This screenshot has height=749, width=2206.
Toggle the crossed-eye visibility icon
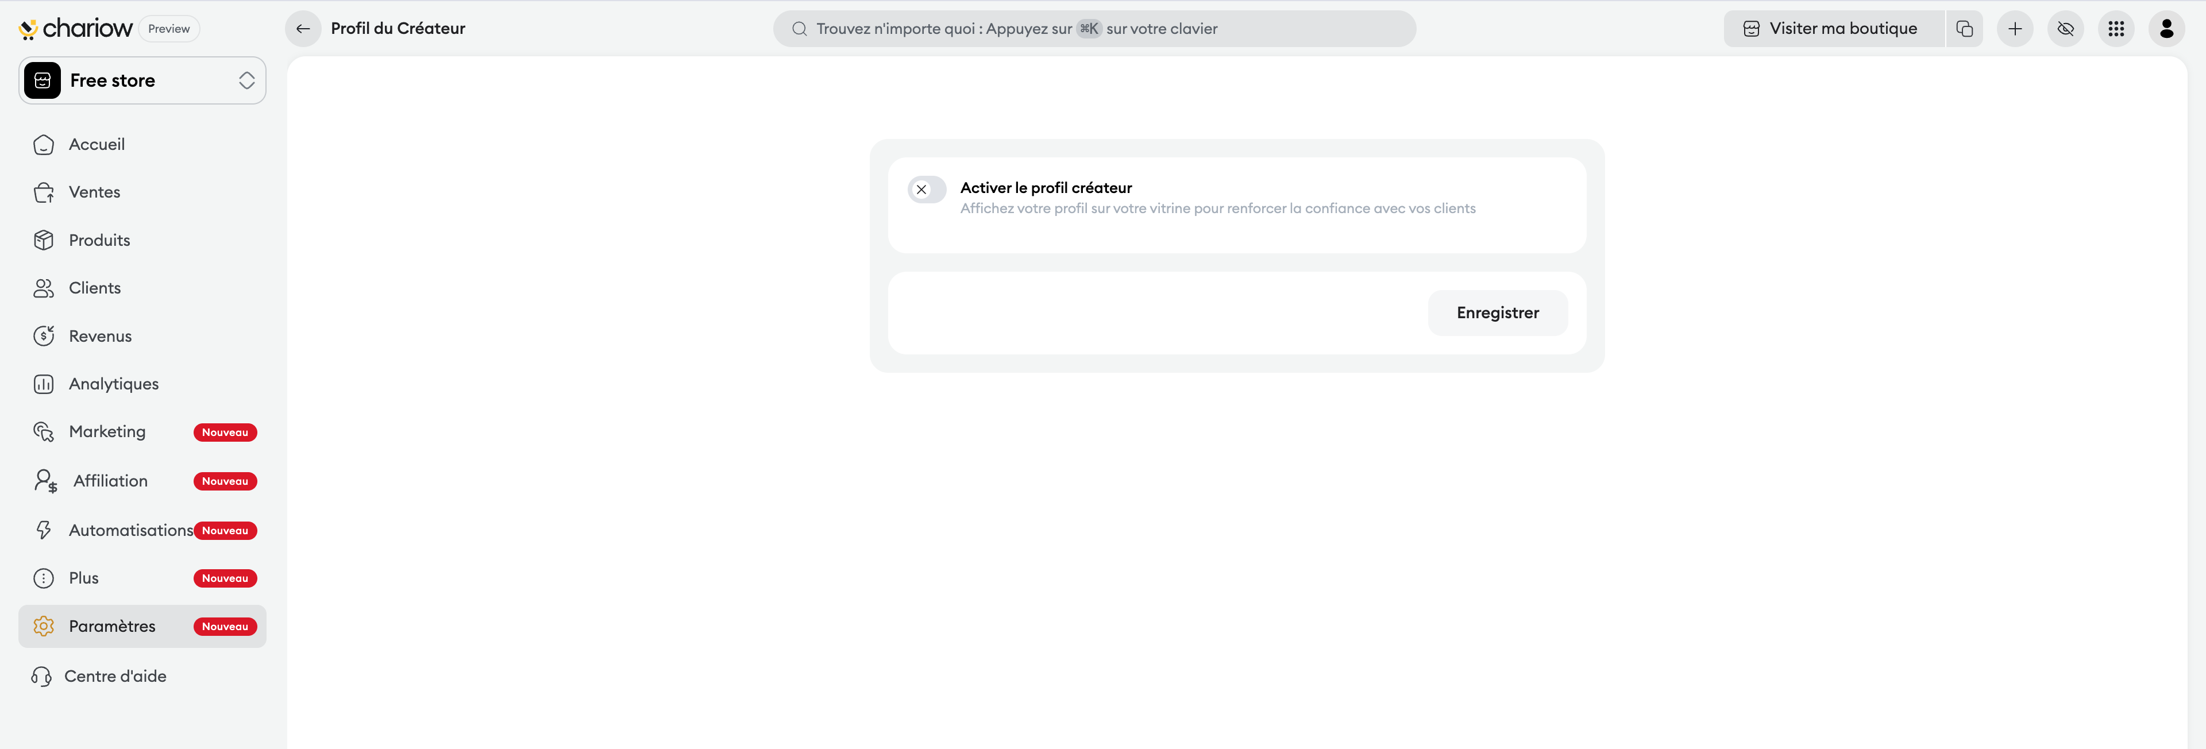click(2065, 28)
